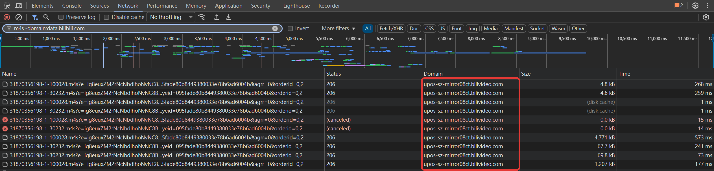Enable the Disable cache checkbox
Viewport: 714px width, 171px height.
[106, 17]
